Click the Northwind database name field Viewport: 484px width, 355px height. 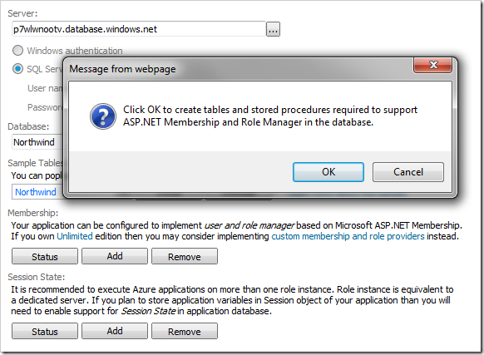tap(37, 142)
